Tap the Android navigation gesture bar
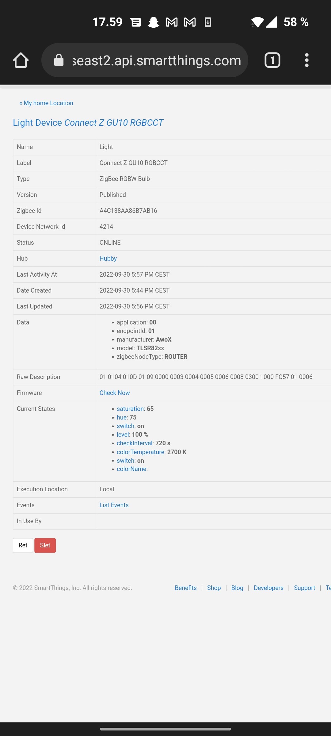Screen dimensions: 331x736 point(165,729)
